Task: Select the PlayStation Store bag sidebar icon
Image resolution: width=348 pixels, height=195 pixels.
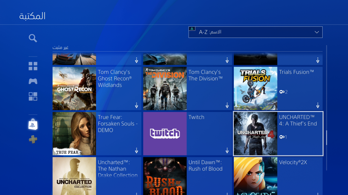Action: 33,125
